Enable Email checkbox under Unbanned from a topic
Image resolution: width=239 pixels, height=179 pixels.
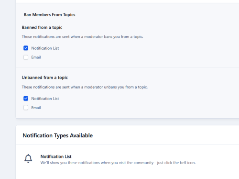click(26, 108)
